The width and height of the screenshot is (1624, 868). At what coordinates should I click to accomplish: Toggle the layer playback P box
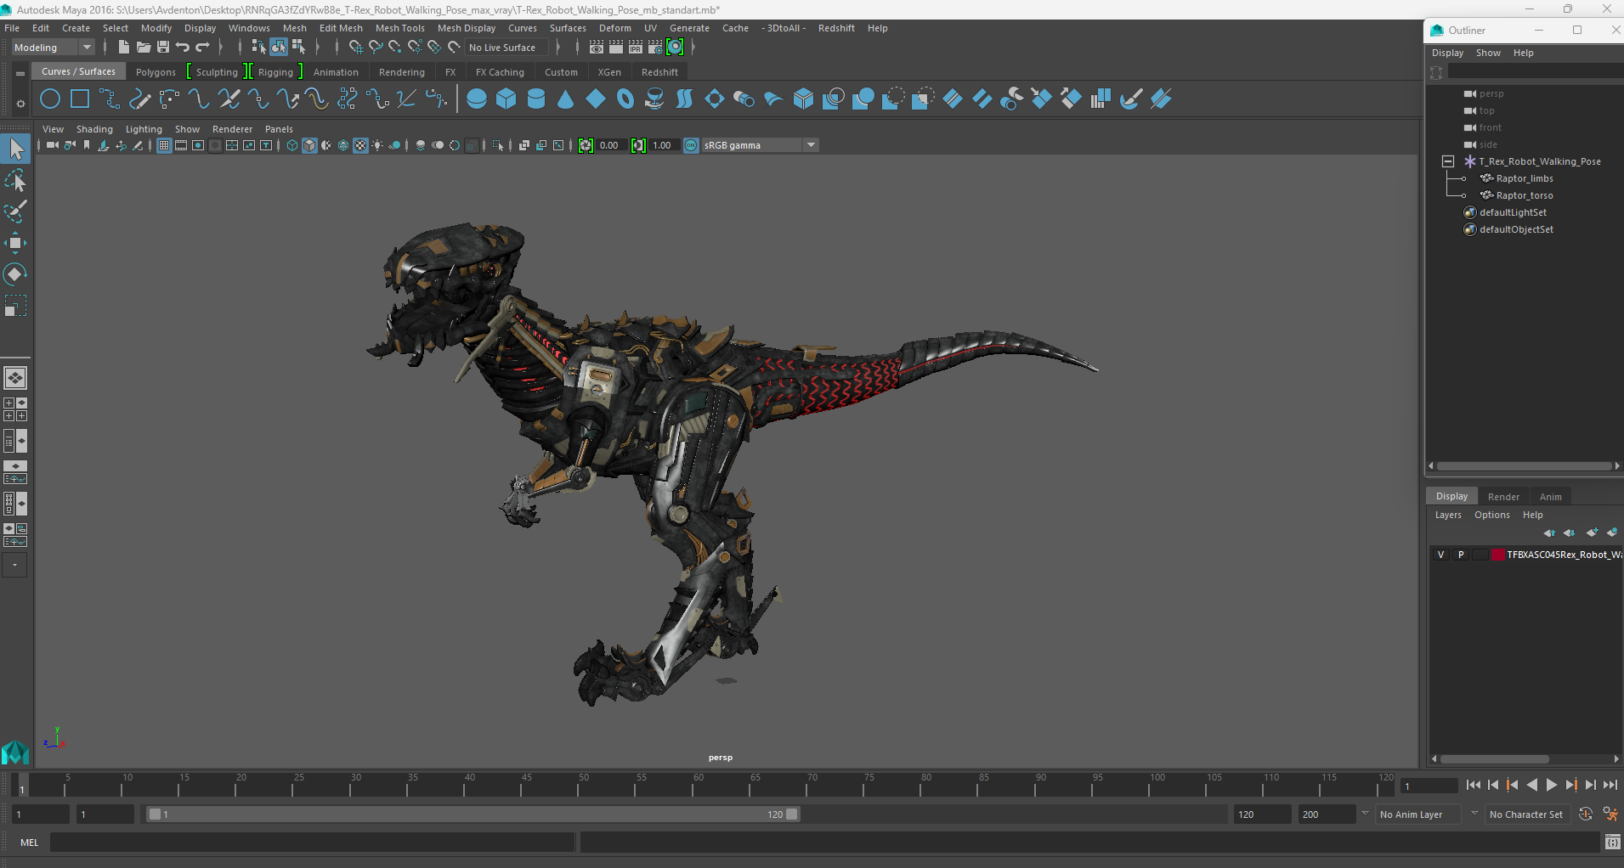click(x=1461, y=555)
